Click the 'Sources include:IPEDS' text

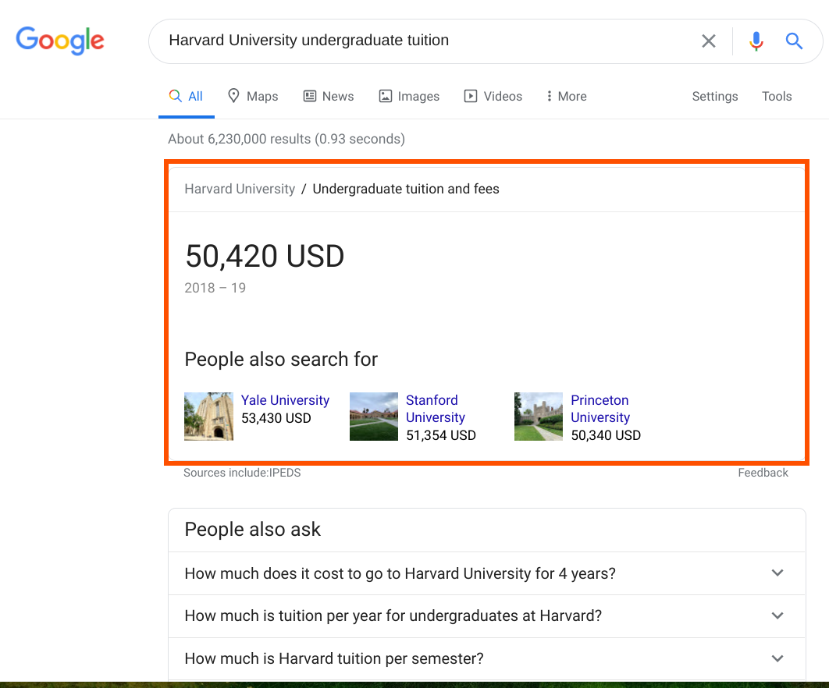click(242, 473)
